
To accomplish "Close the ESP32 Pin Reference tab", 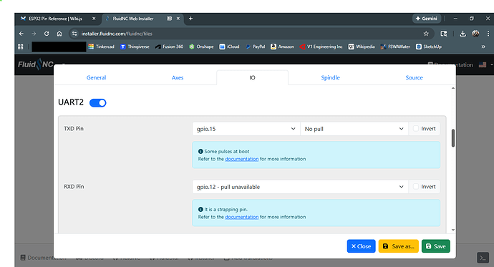I will (94, 19).
